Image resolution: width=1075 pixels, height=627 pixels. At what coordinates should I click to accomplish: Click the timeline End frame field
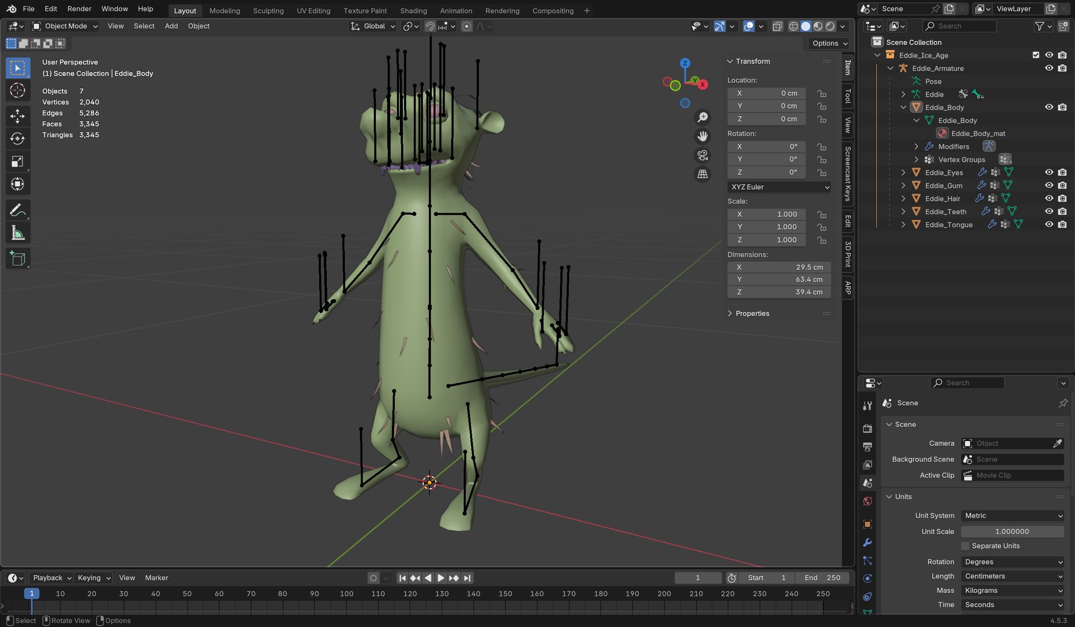823,578
